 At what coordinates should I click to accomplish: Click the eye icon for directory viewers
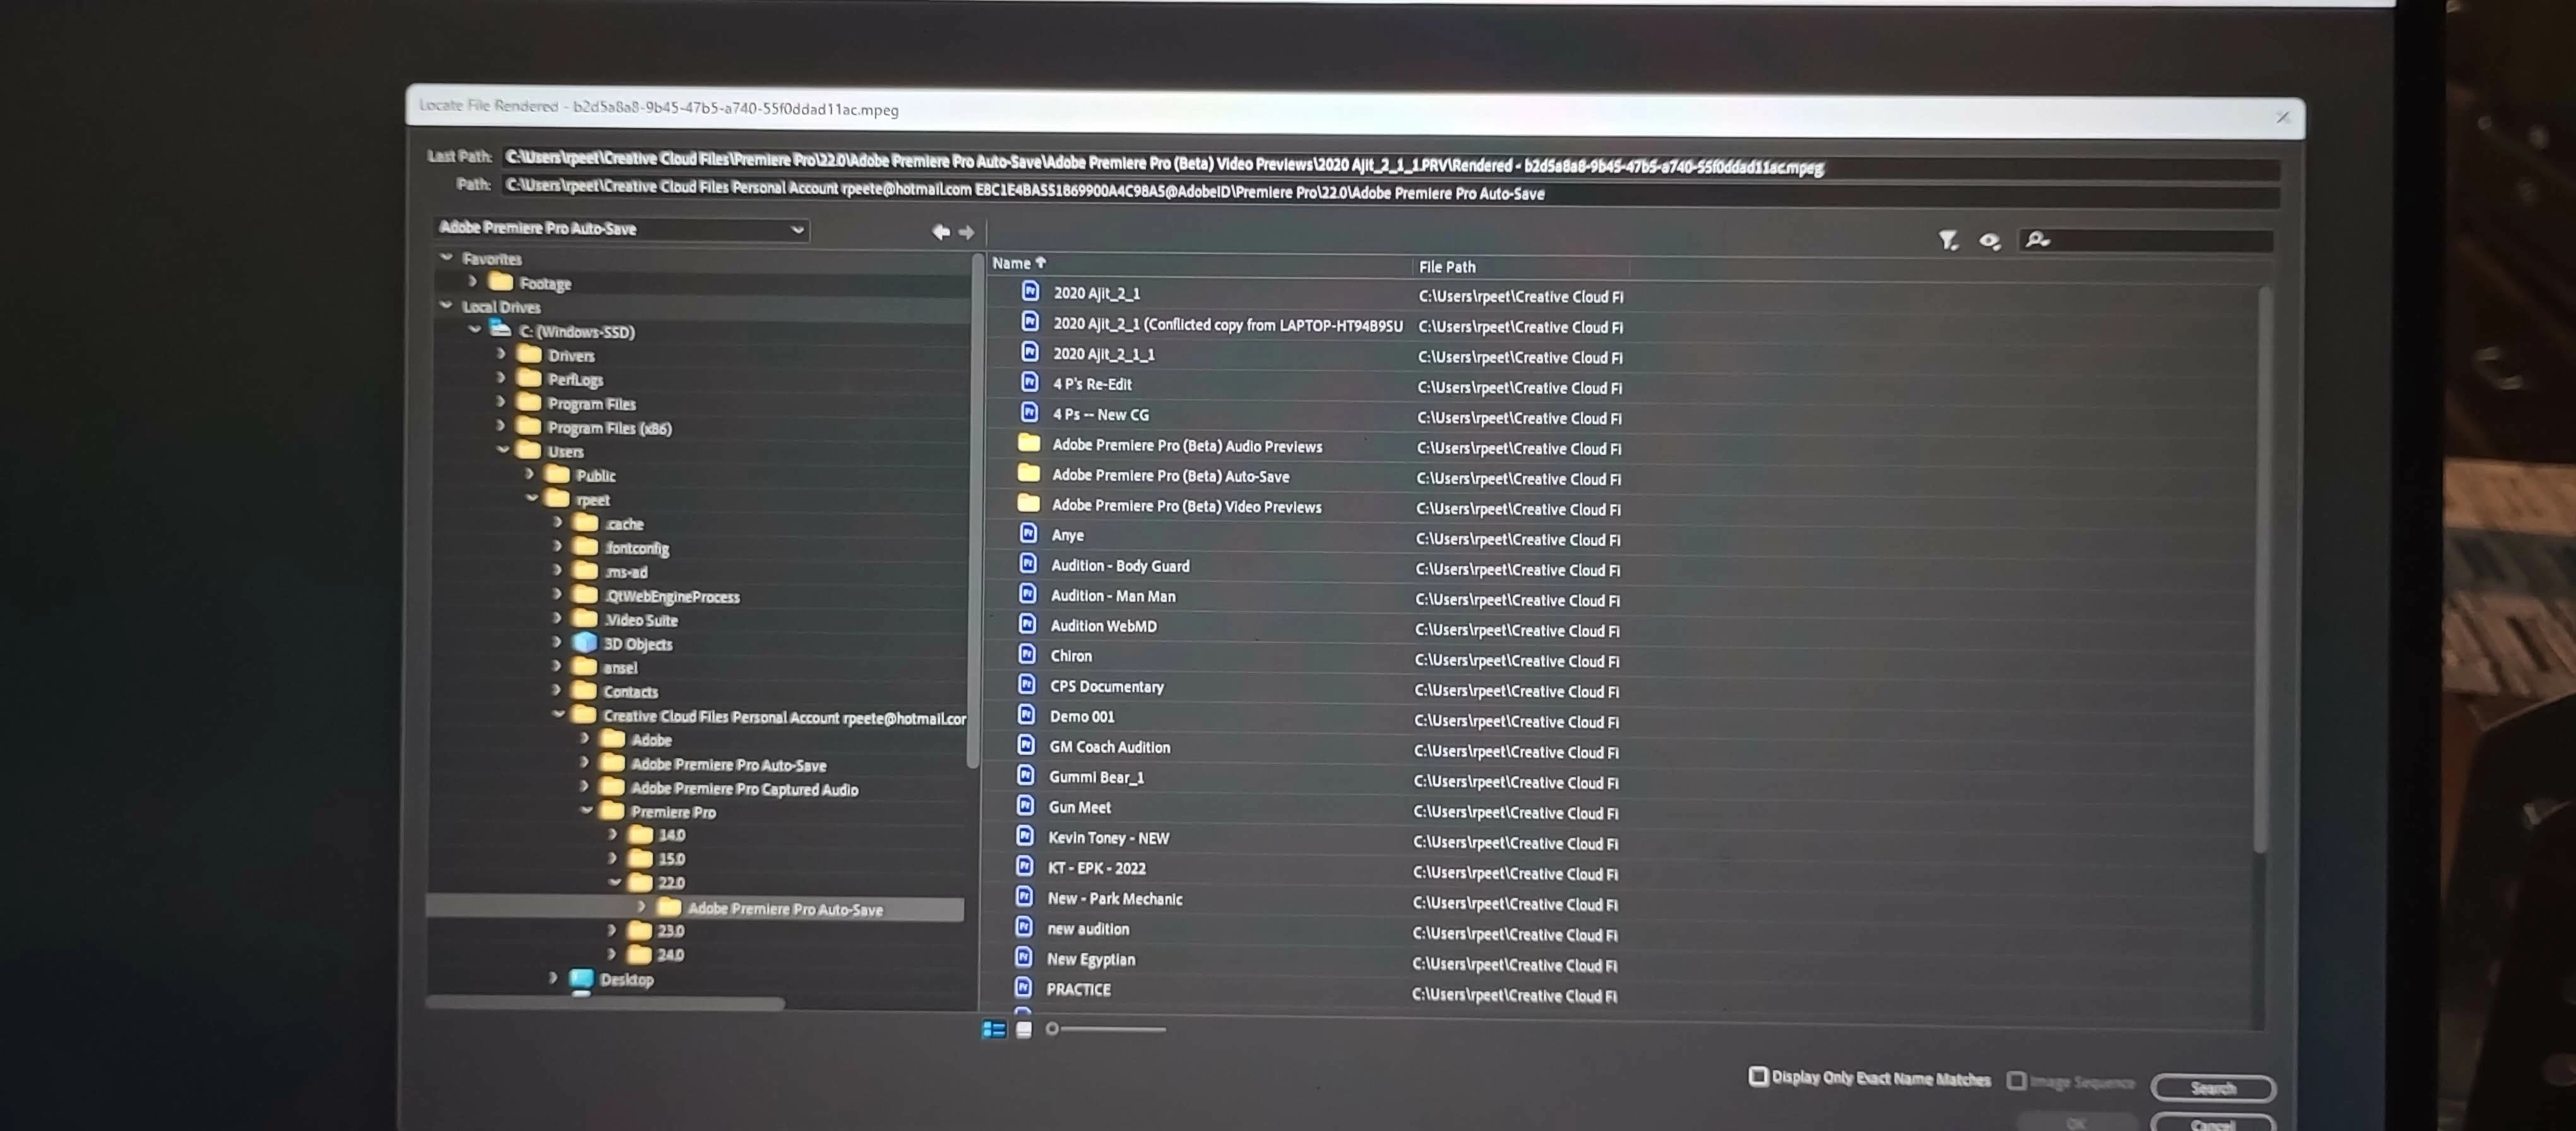(x=1989, y=241)
